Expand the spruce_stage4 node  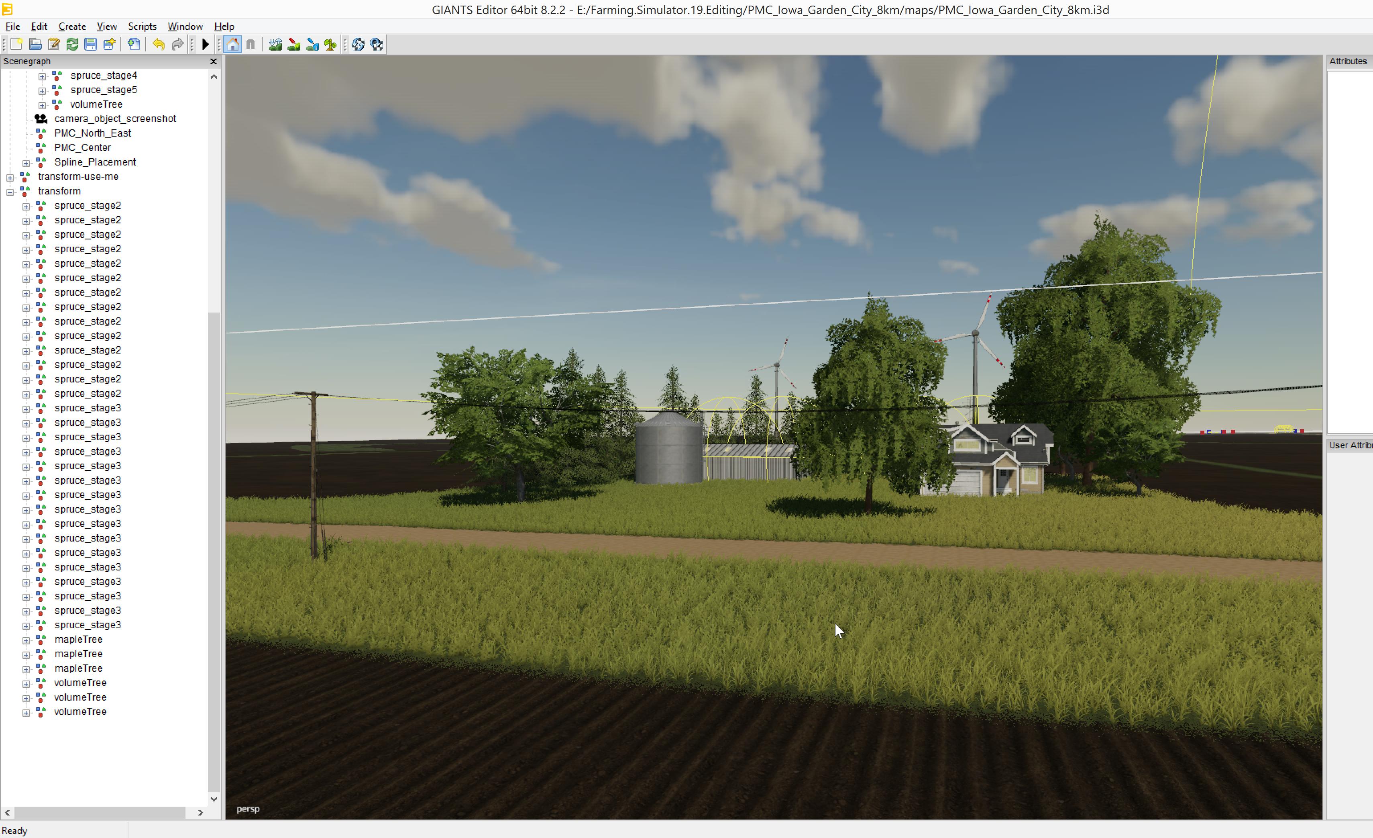tap(42, 76)
